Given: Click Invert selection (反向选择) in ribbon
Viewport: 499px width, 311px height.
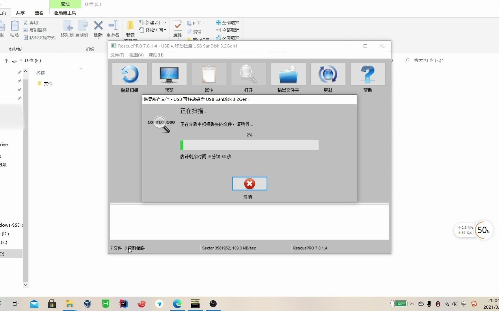Looking at the screenshot, I should (x=228, y=37).
